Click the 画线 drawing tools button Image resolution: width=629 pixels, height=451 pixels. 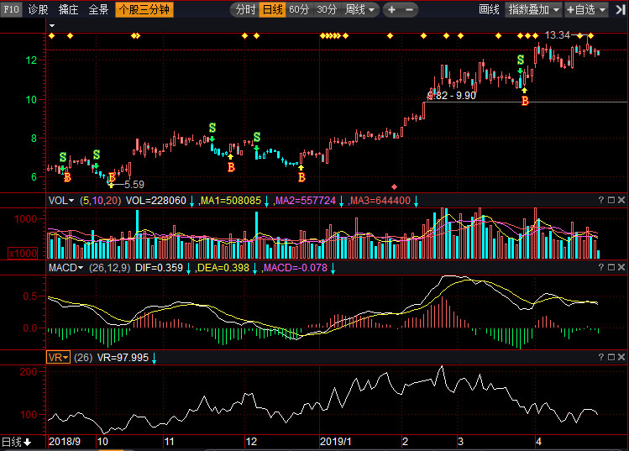point(489,10)
